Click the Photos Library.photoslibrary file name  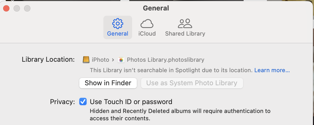pos(165,60)
